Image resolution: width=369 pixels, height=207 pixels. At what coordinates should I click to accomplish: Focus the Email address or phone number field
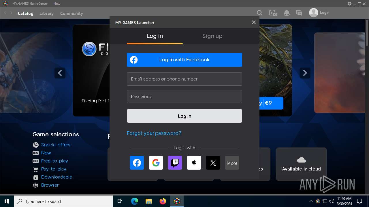pyautogui.click(x=184, y=79)
